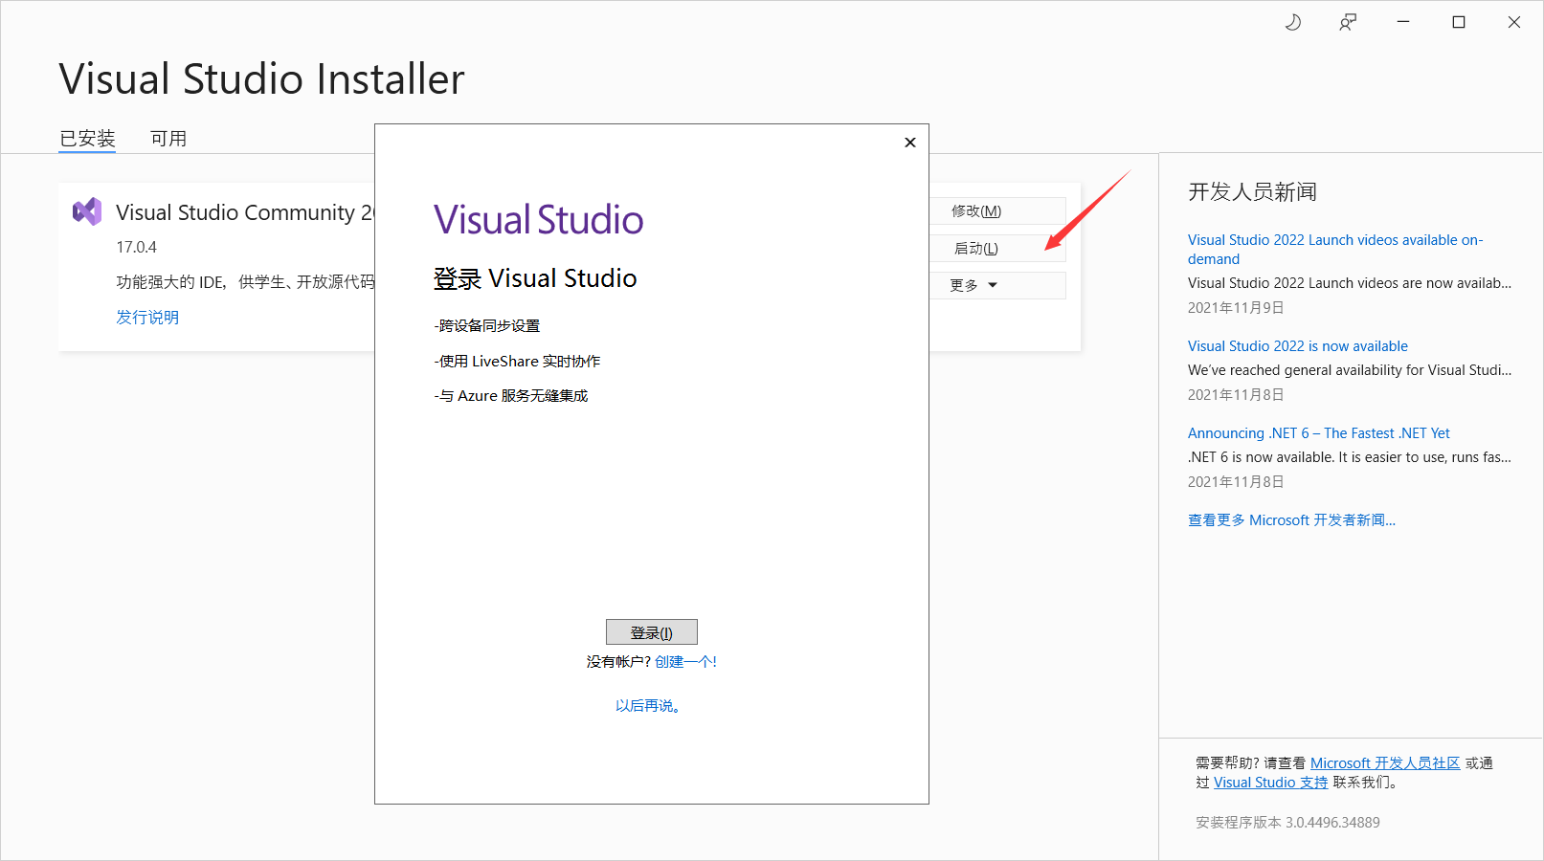This screenshot has height=861, width=1544.
Task: Choose 以后再说 to skip sign-in
Action: (648, 706)
